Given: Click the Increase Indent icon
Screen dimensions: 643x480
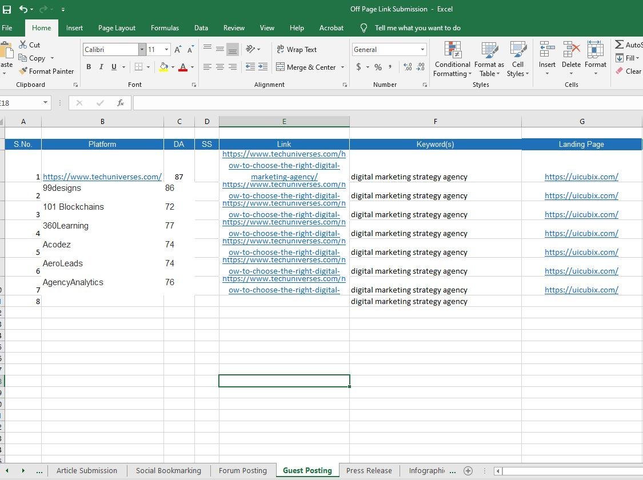Looking at the screenshot, I should pos(263,67).
